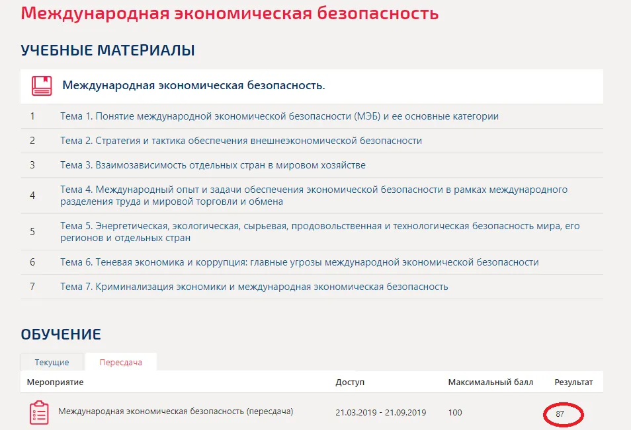Select Тема 7 on criminalization of economy
Image resolution: width=631 pixels, height=430 pixels.
click(x=254, y=287)
